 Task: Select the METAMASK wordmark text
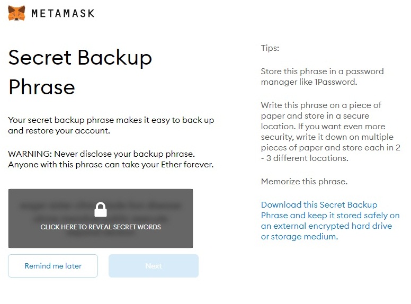[x=62, y=13]
